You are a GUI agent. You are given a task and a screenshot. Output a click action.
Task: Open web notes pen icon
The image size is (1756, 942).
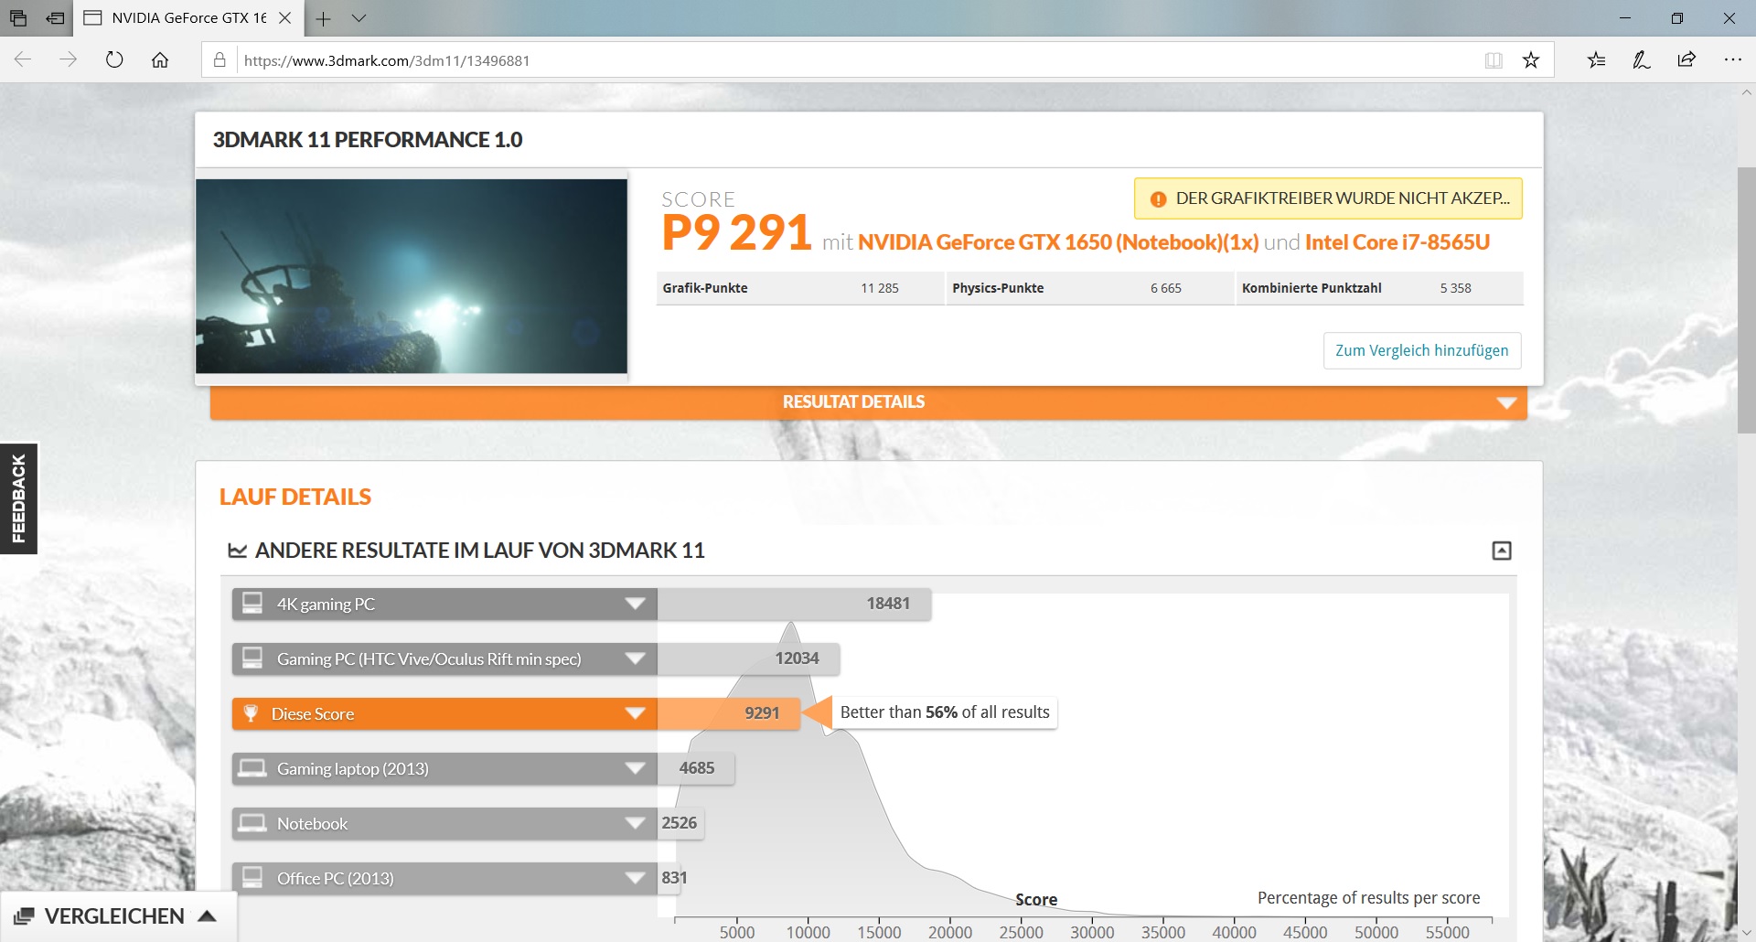pos(1641,60)
